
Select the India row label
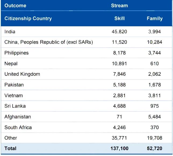point(10,32)
